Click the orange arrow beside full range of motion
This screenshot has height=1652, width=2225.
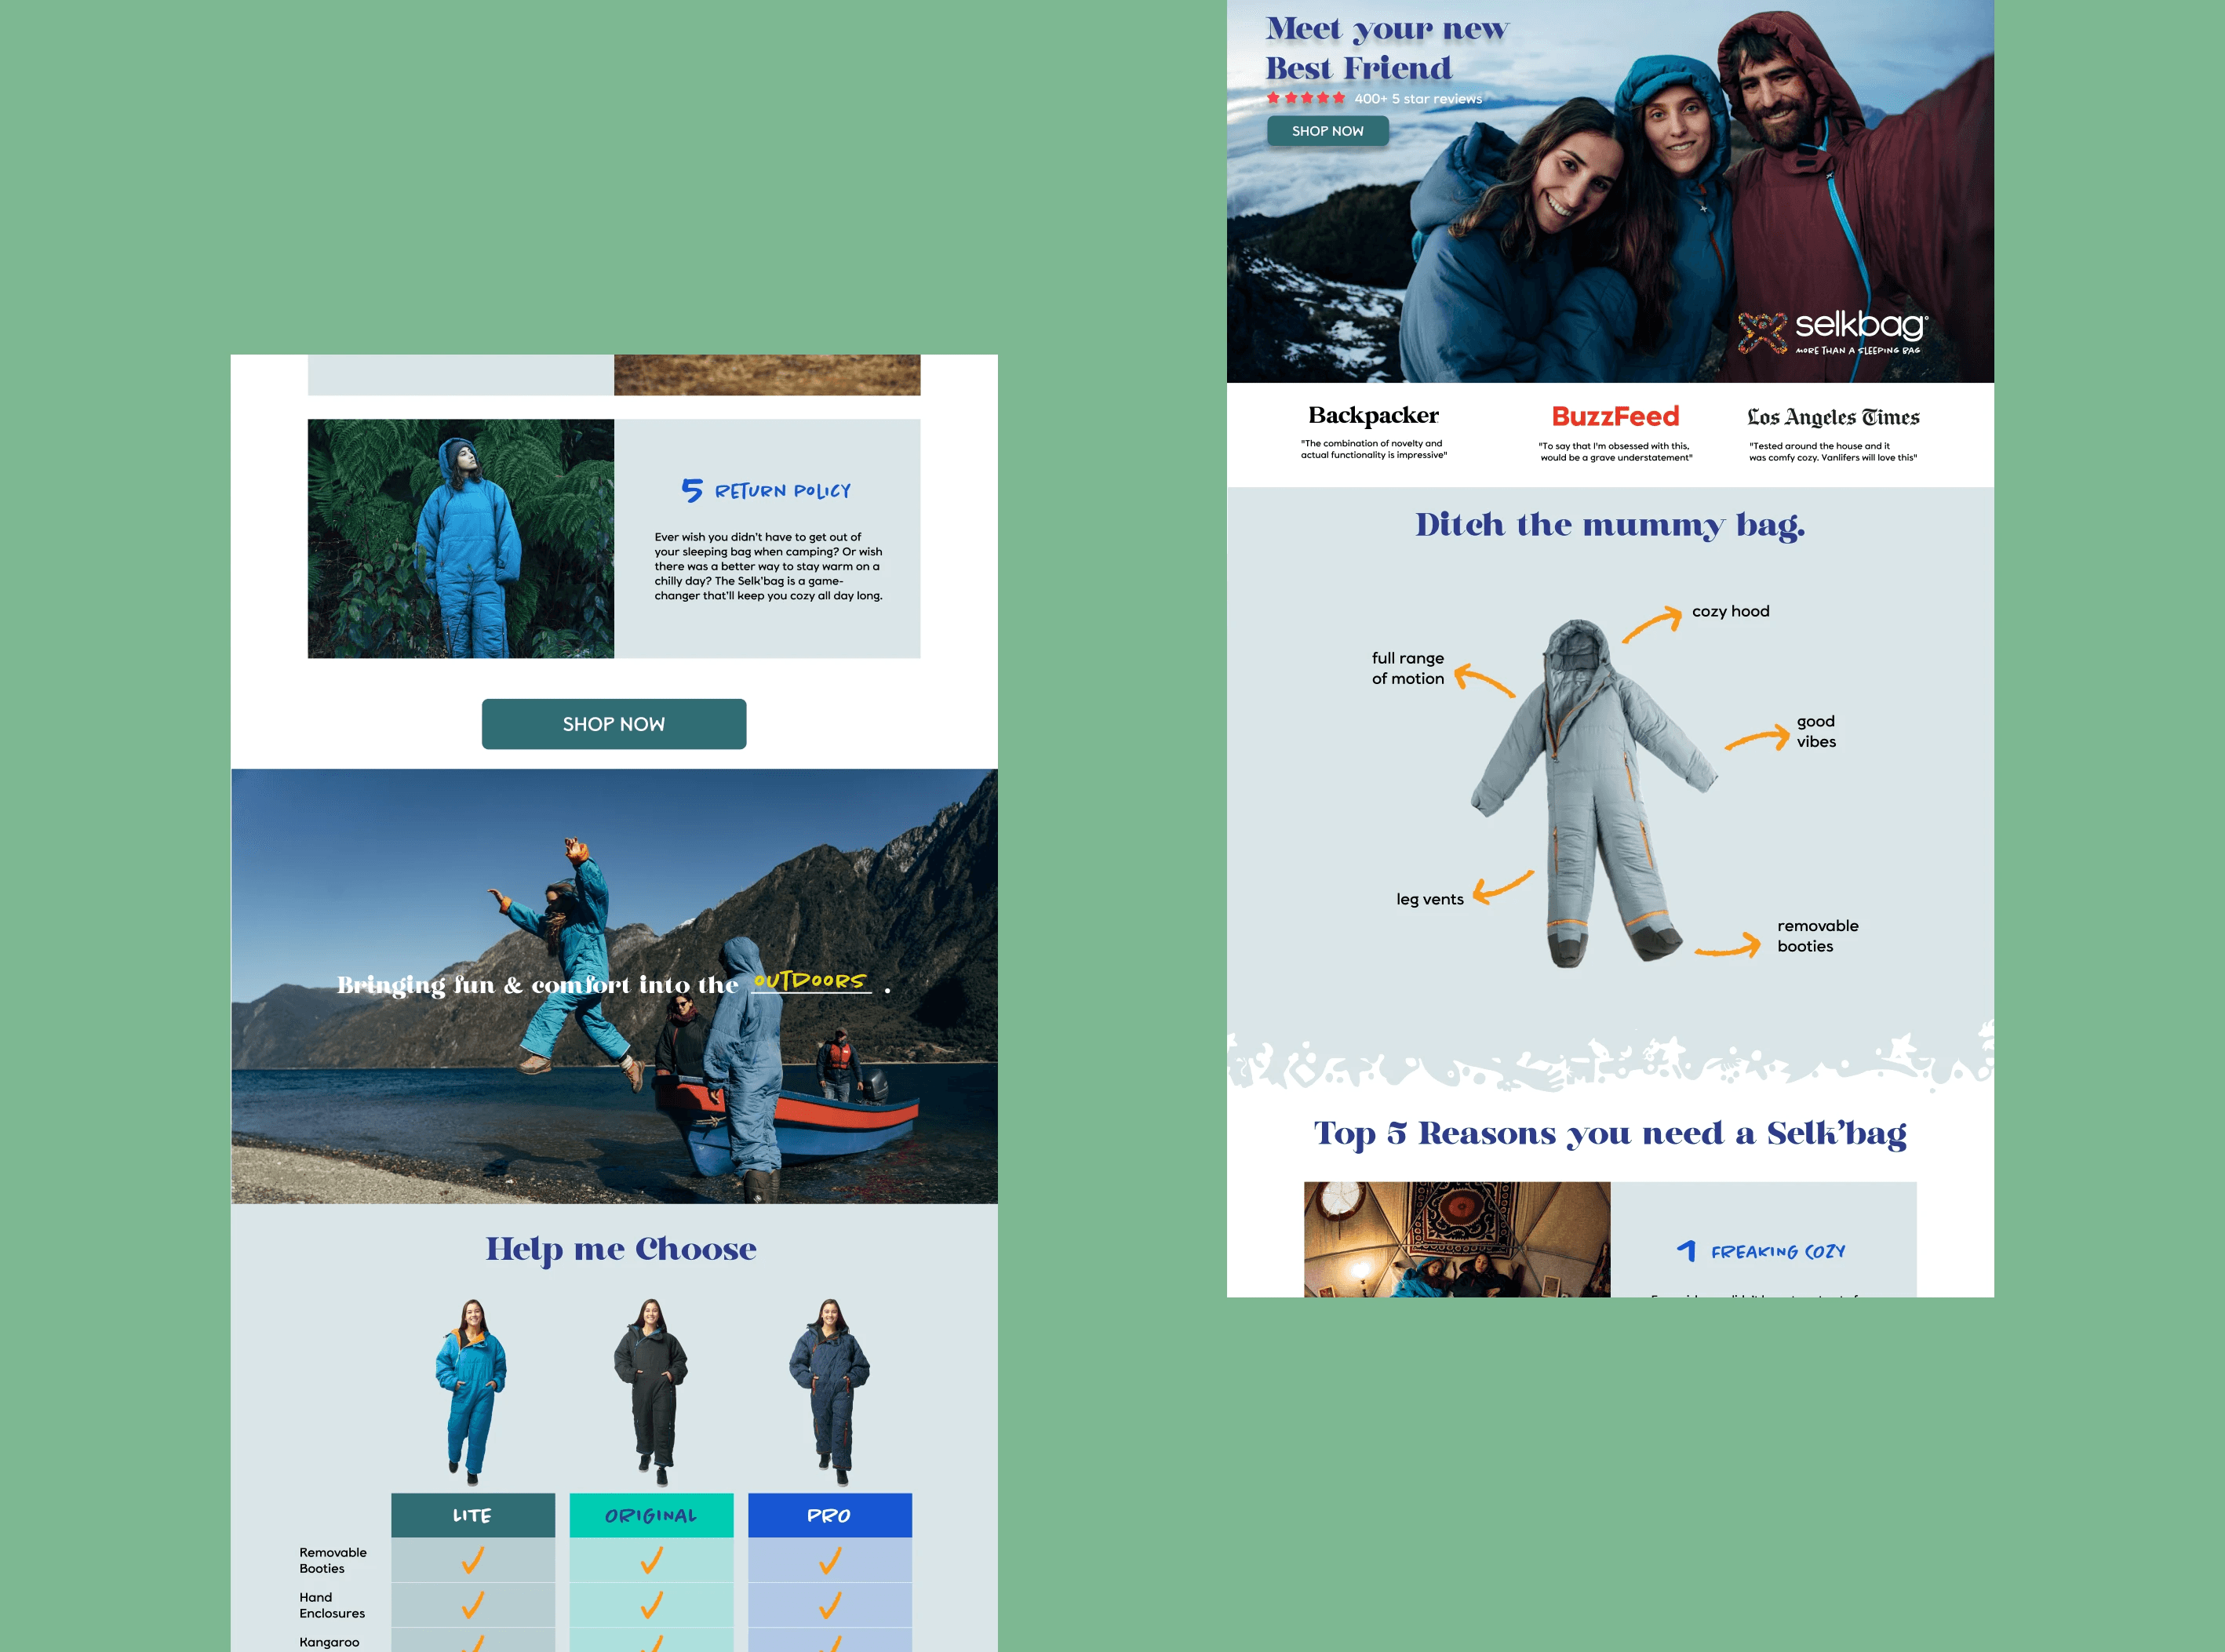click(1484, 679)
